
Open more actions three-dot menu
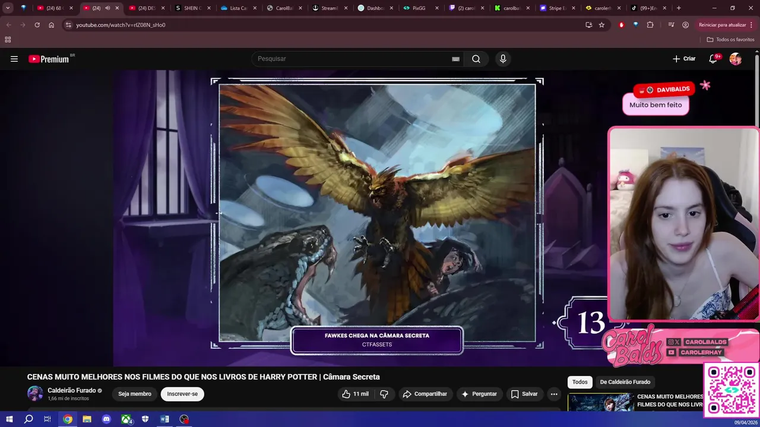[x=554, y=394]
